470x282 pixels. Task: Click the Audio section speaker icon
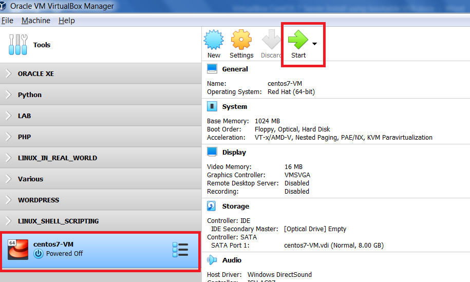click(x=212, y=260)
